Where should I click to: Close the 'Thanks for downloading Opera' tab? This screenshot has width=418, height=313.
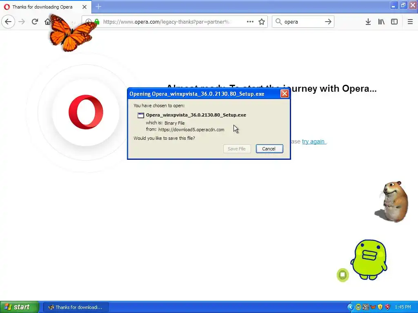point(84,7)
